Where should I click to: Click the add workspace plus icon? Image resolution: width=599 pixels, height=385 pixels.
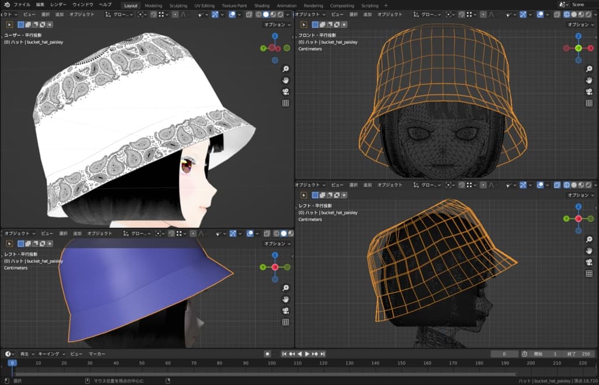386,5
